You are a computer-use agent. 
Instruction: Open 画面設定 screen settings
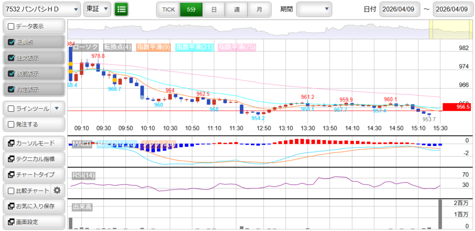pyautogui.click(x=33, y=222)
